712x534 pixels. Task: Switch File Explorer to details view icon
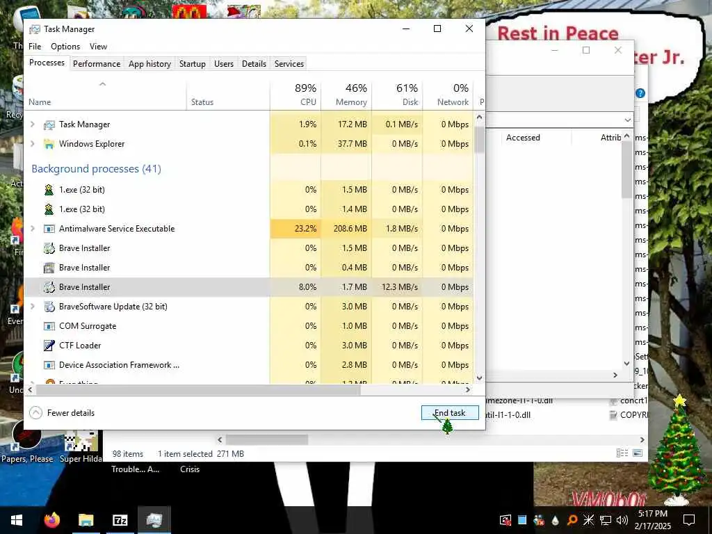coord(622,453)
